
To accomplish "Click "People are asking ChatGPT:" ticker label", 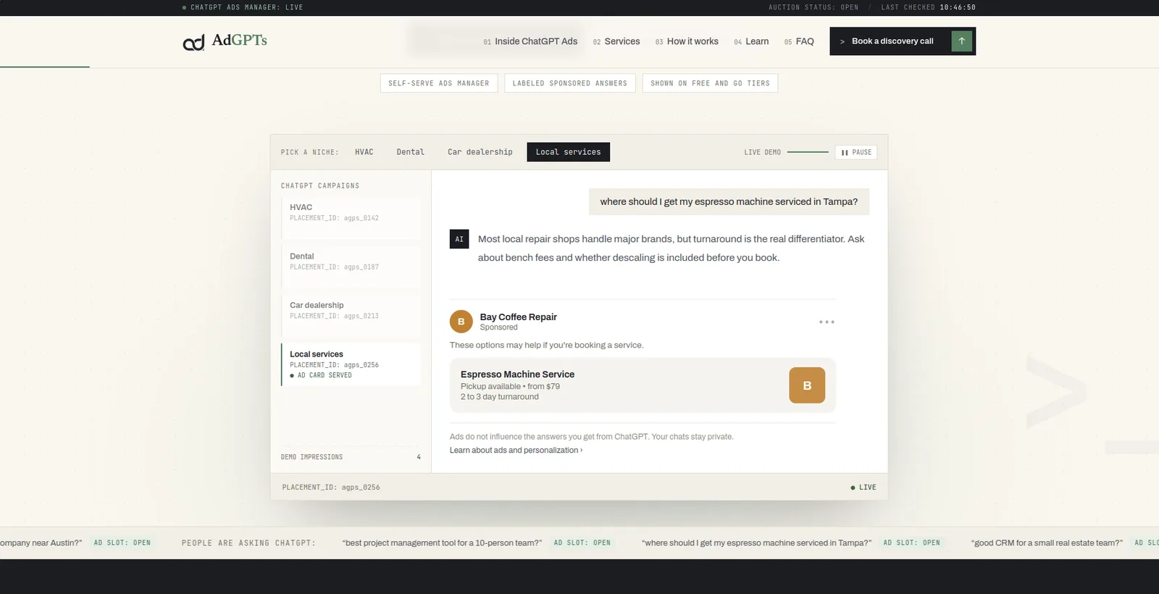I will tap(248, 543).
